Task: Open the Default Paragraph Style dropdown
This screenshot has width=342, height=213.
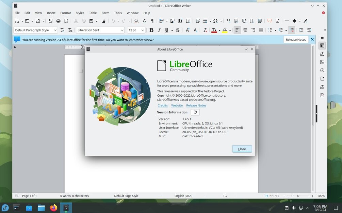Action: (55, 30)
